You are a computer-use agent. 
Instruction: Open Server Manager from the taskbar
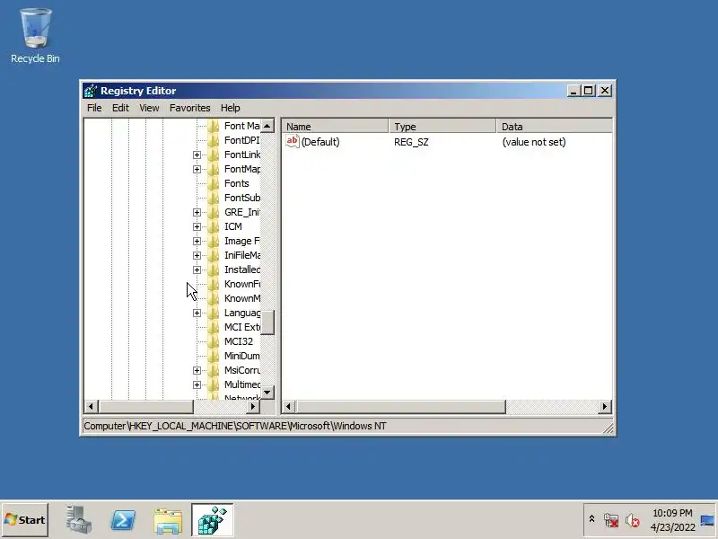(78, 520)
